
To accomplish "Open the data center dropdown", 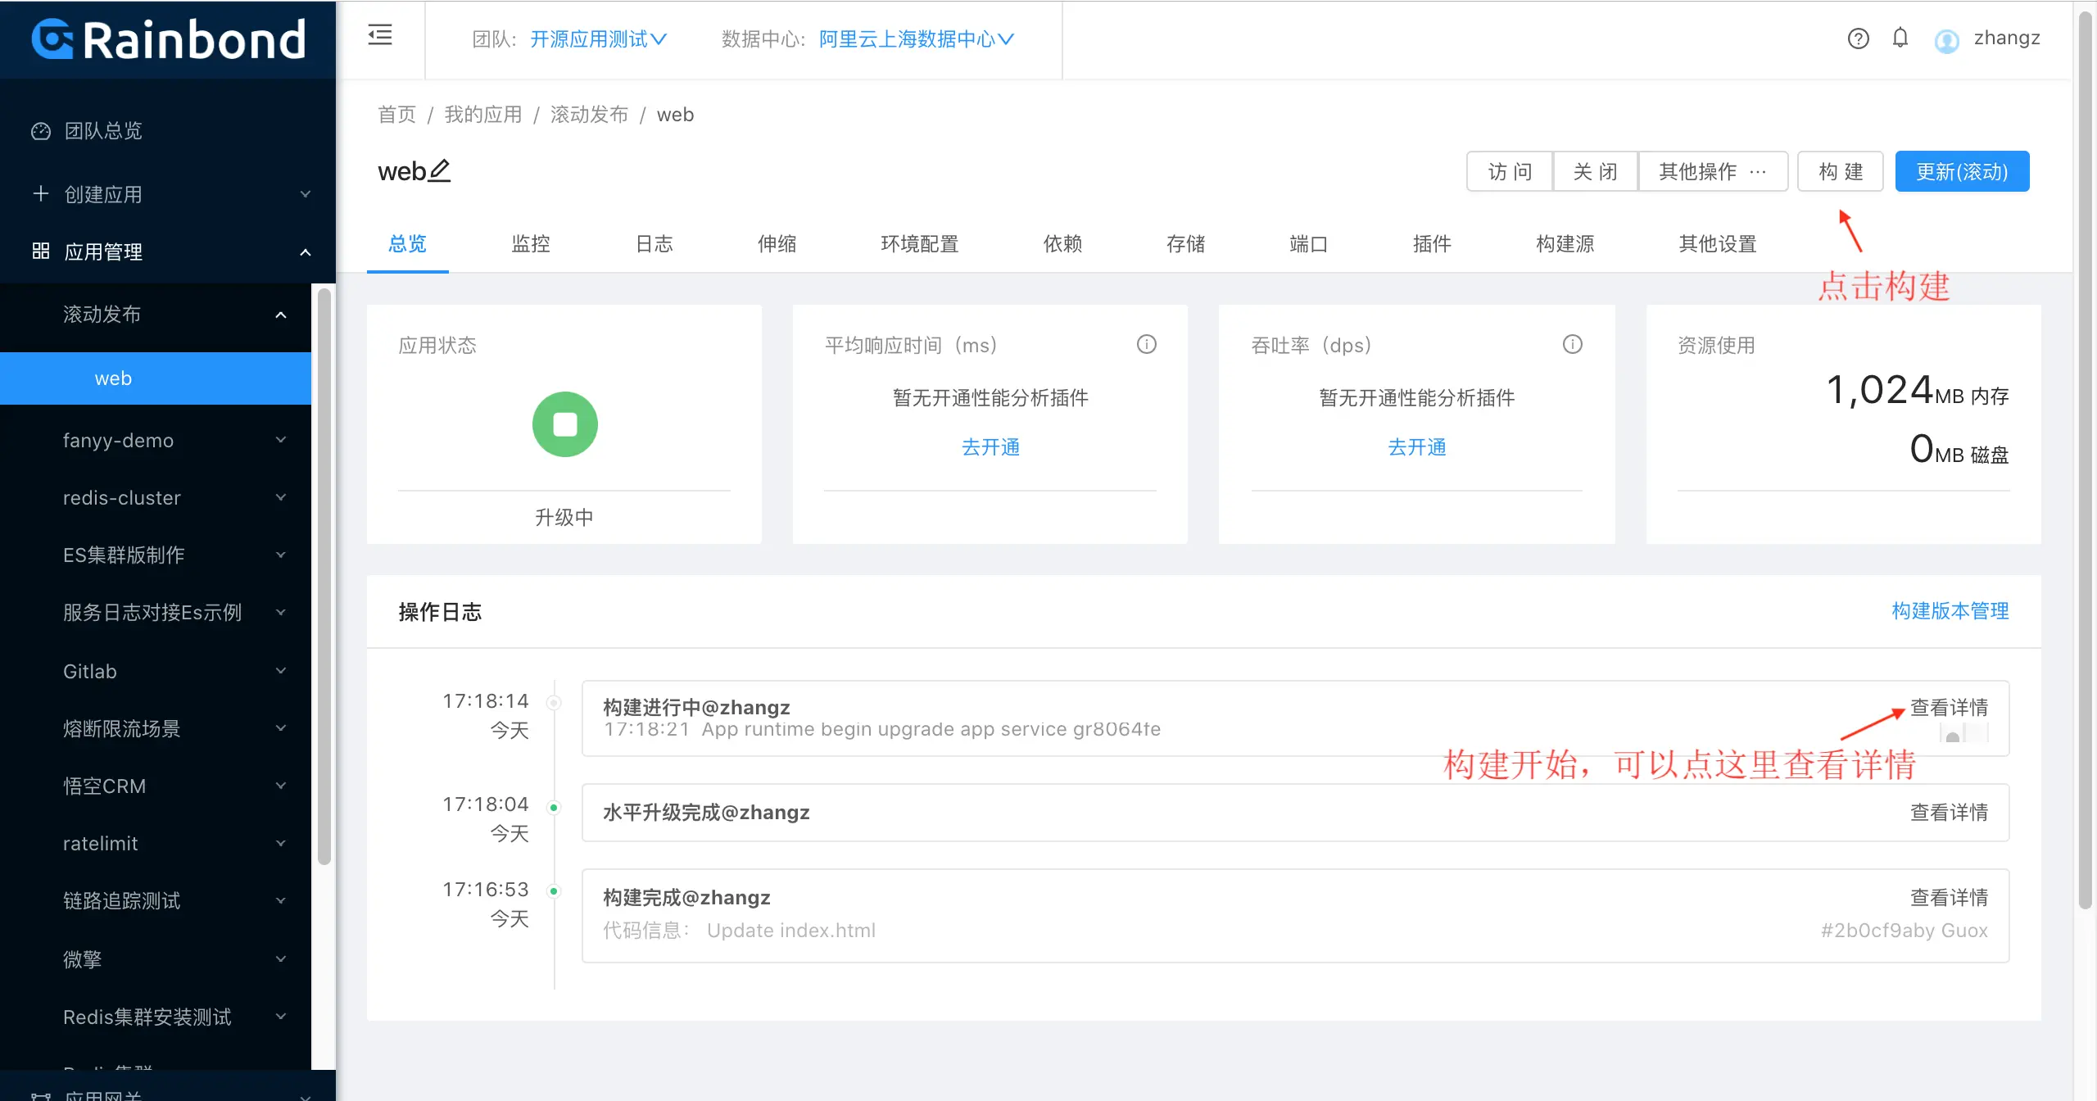I will pyautogui.click(x=916, y=39).
